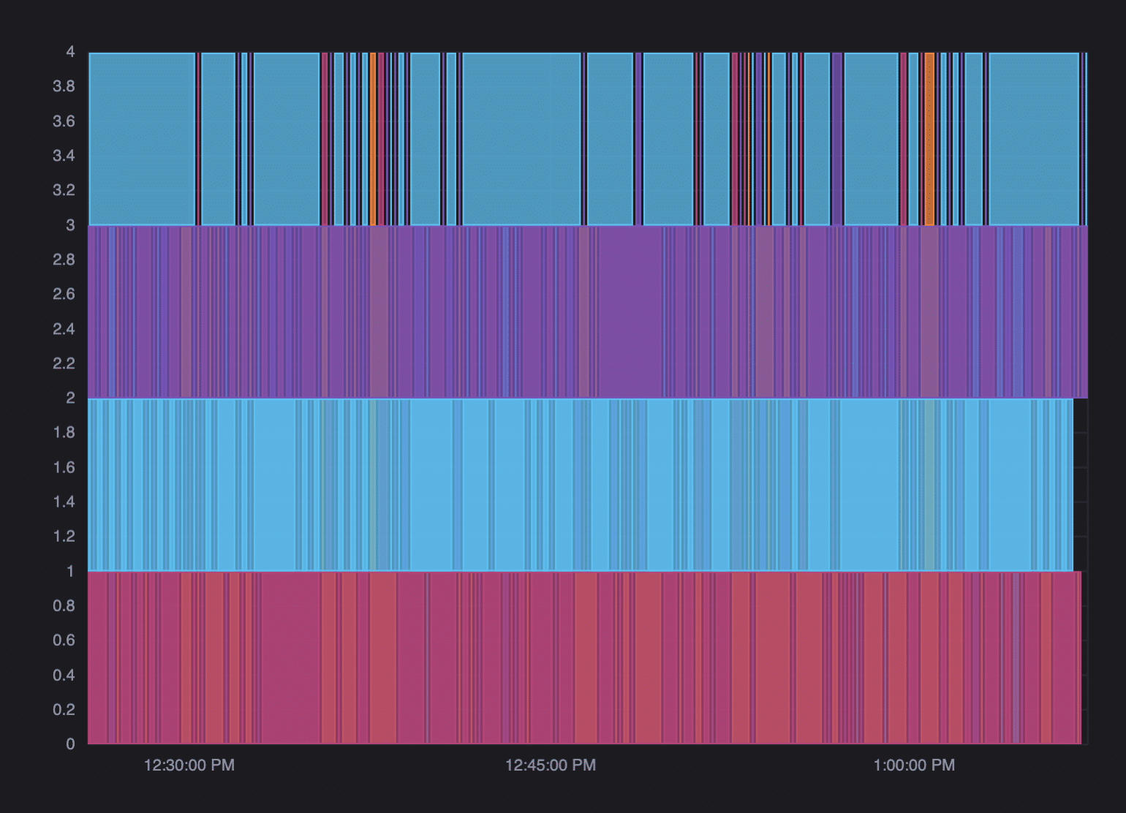Screen dimensions: 1126x813
Task: Click the orange segment above 1:00:00 PM in top row
Action: coord(929,139)
